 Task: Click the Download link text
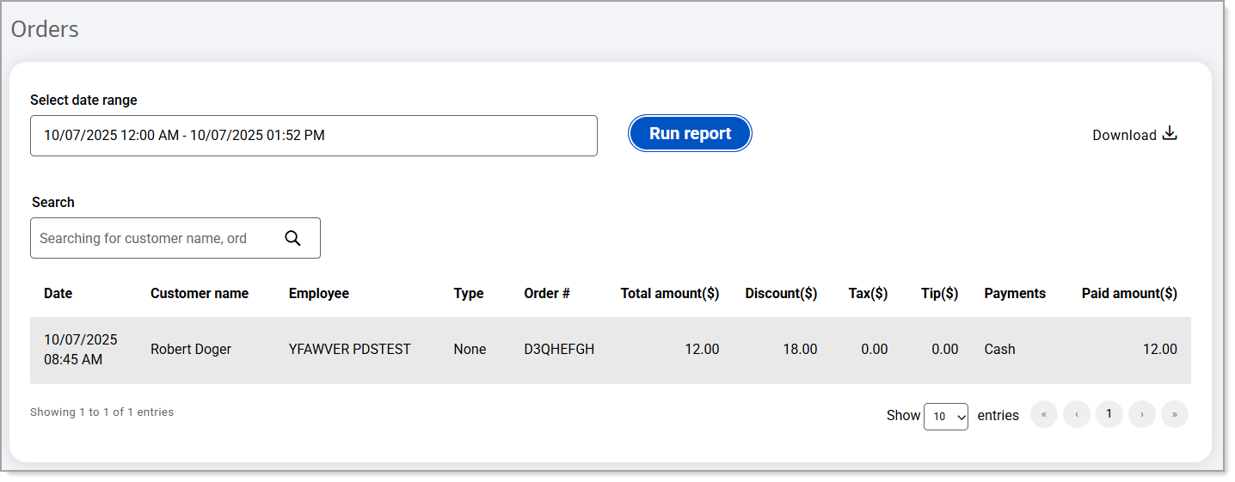click(1123, 135)
